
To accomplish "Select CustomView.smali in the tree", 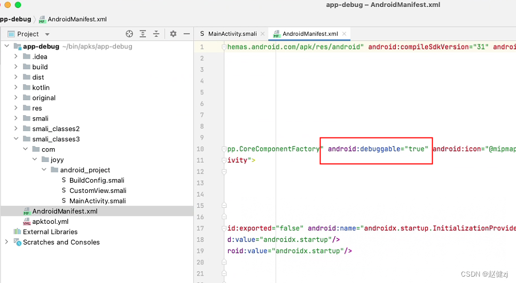I will (98, 190).
